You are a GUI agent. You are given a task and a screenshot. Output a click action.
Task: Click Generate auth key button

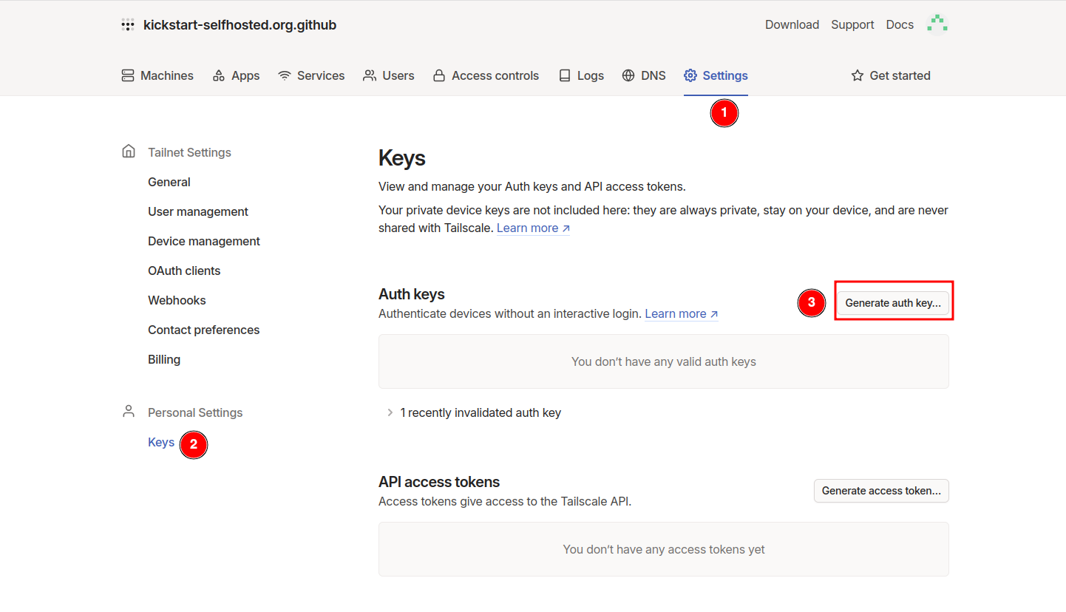point(893,303)
